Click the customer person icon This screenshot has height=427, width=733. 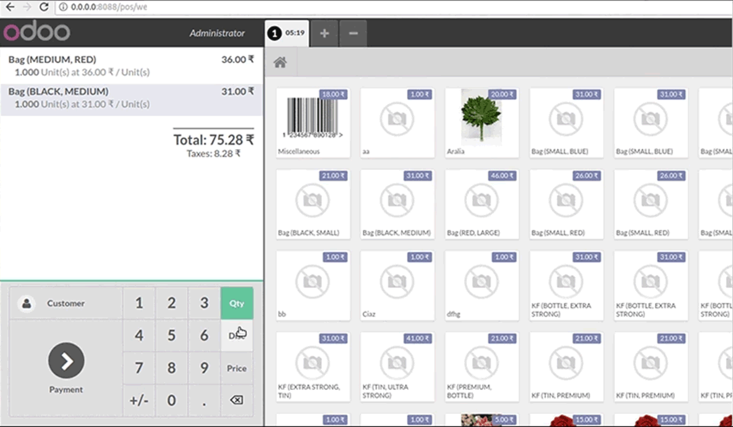coord(26,304)
